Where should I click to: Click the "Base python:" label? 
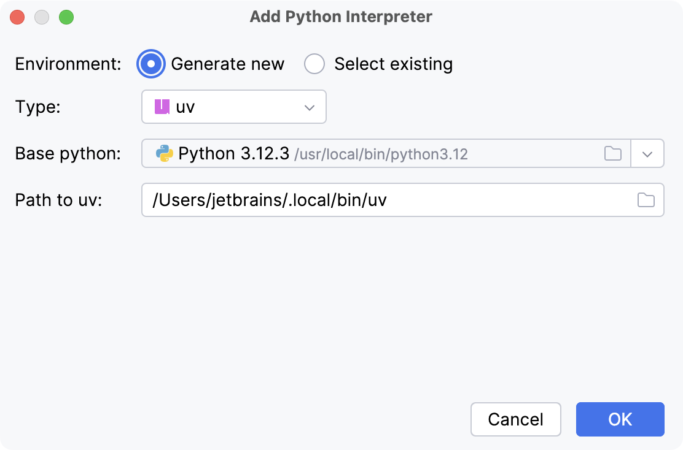click(68, 153)
